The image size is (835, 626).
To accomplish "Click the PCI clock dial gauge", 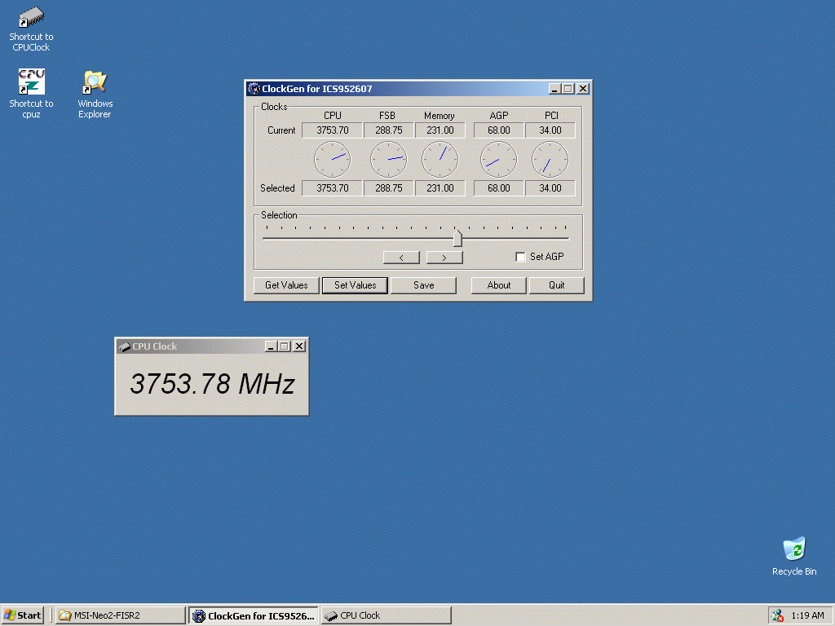I will tap(550, 159).
